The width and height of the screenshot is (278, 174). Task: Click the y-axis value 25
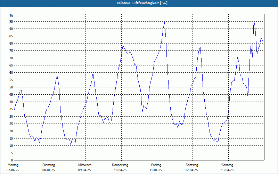click(11, 124)
